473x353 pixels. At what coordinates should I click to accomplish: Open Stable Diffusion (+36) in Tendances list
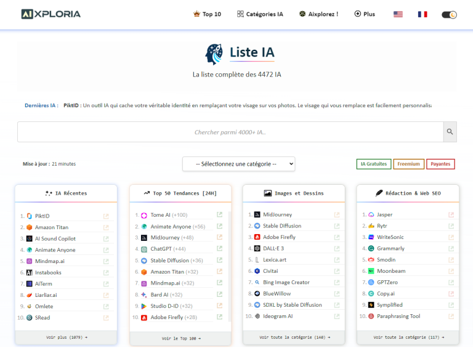click(177, 261)
